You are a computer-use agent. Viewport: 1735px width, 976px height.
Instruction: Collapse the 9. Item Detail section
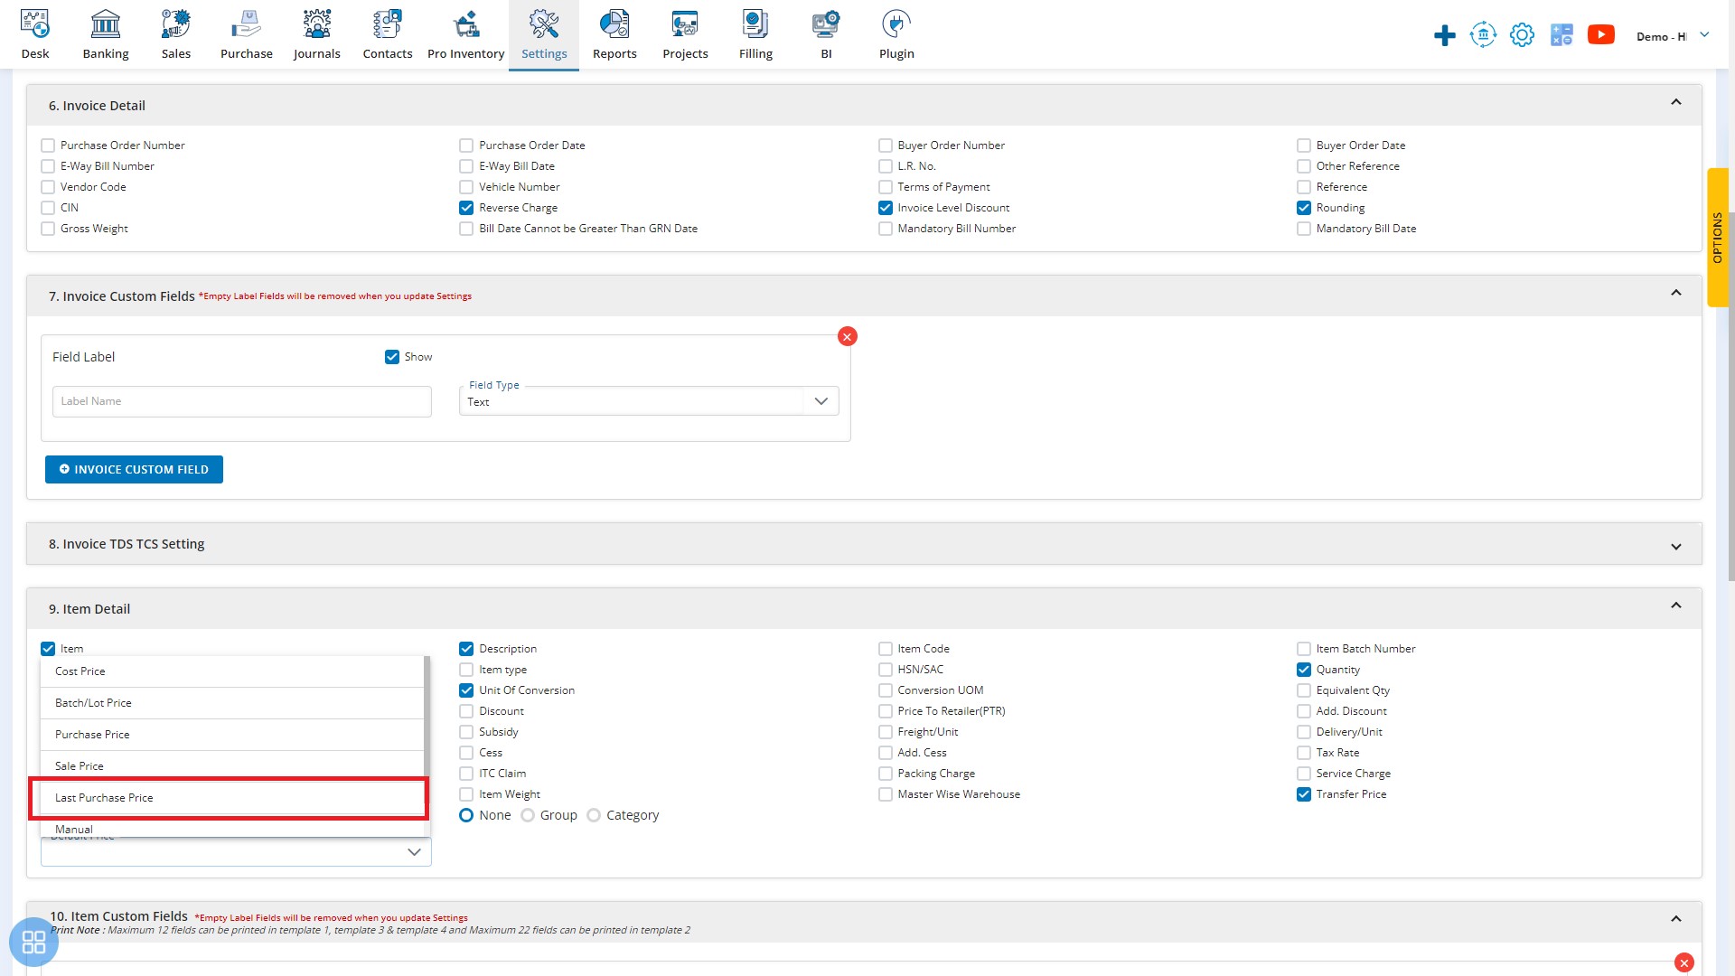point(1676,605)
